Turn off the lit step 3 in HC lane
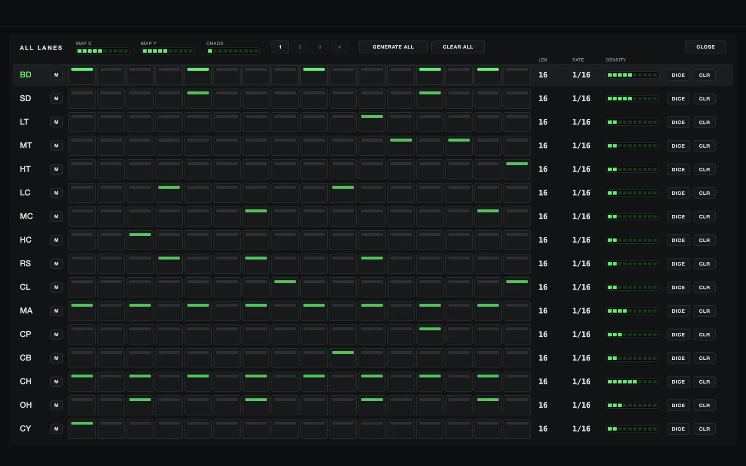 140,240
